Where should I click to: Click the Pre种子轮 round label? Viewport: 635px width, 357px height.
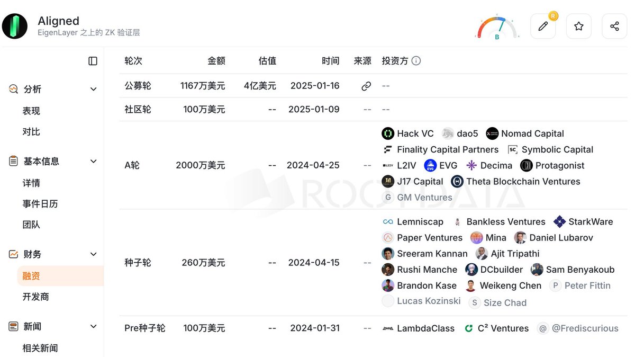point(145,328)
